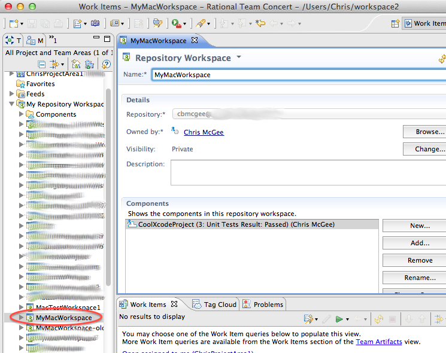446x353 pixels.
Task: Open the New Work Item dropdown arrow
Action: click(86, 24)
